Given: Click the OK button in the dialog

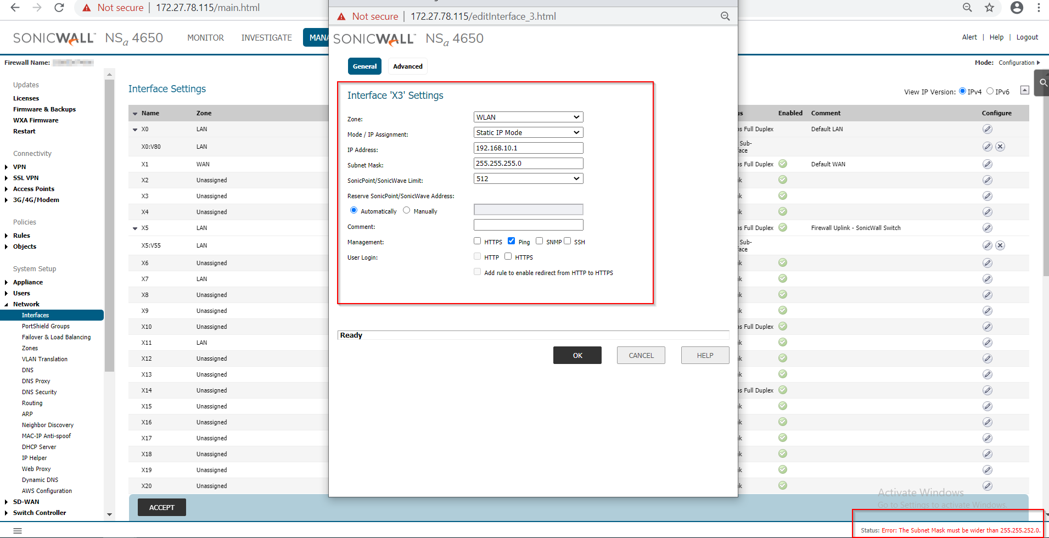Looking at the screenshot, I should (577, 355).
